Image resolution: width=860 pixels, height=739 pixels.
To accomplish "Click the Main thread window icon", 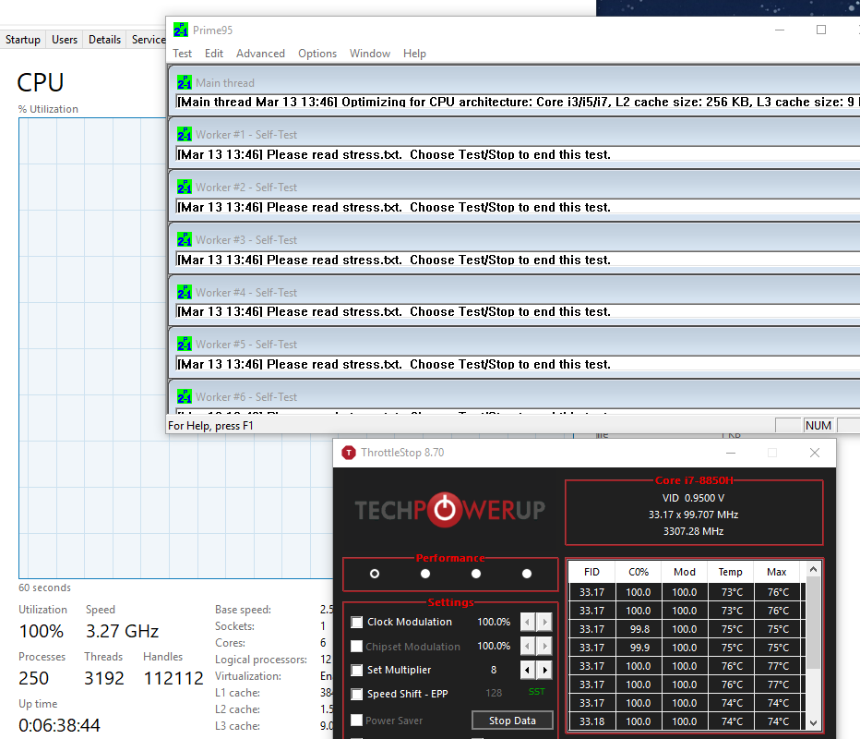I will pos(185,82).
